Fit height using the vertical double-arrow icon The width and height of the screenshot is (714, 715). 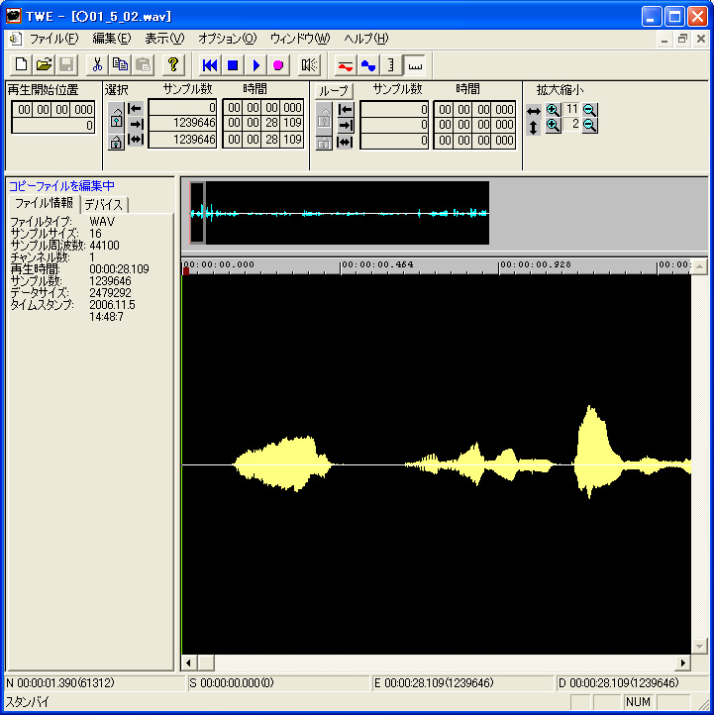click(x=534, y=127)
